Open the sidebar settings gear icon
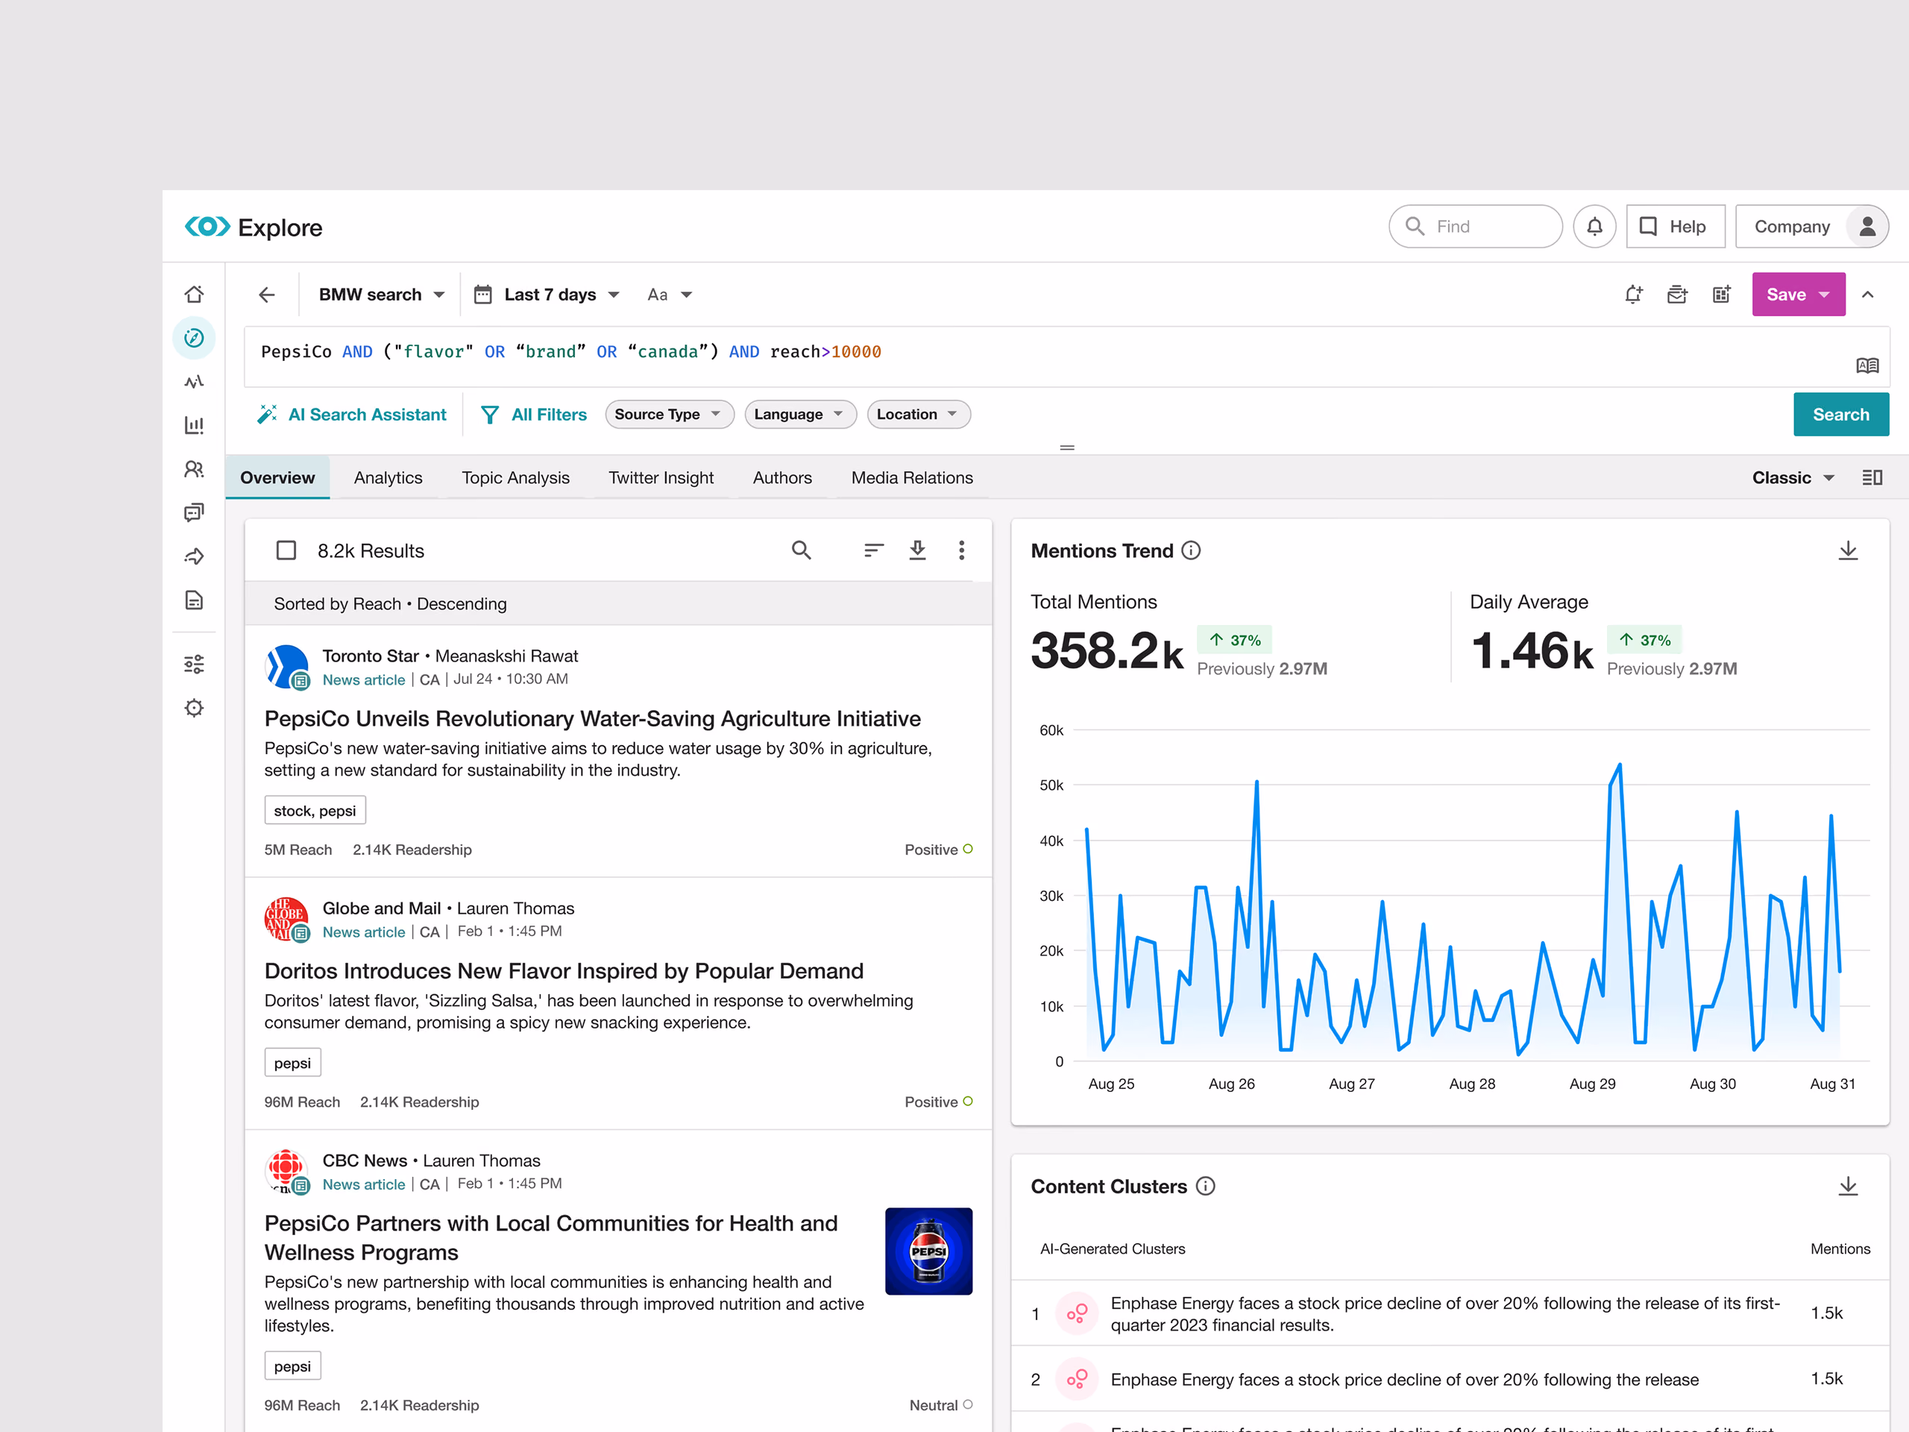 194,708
